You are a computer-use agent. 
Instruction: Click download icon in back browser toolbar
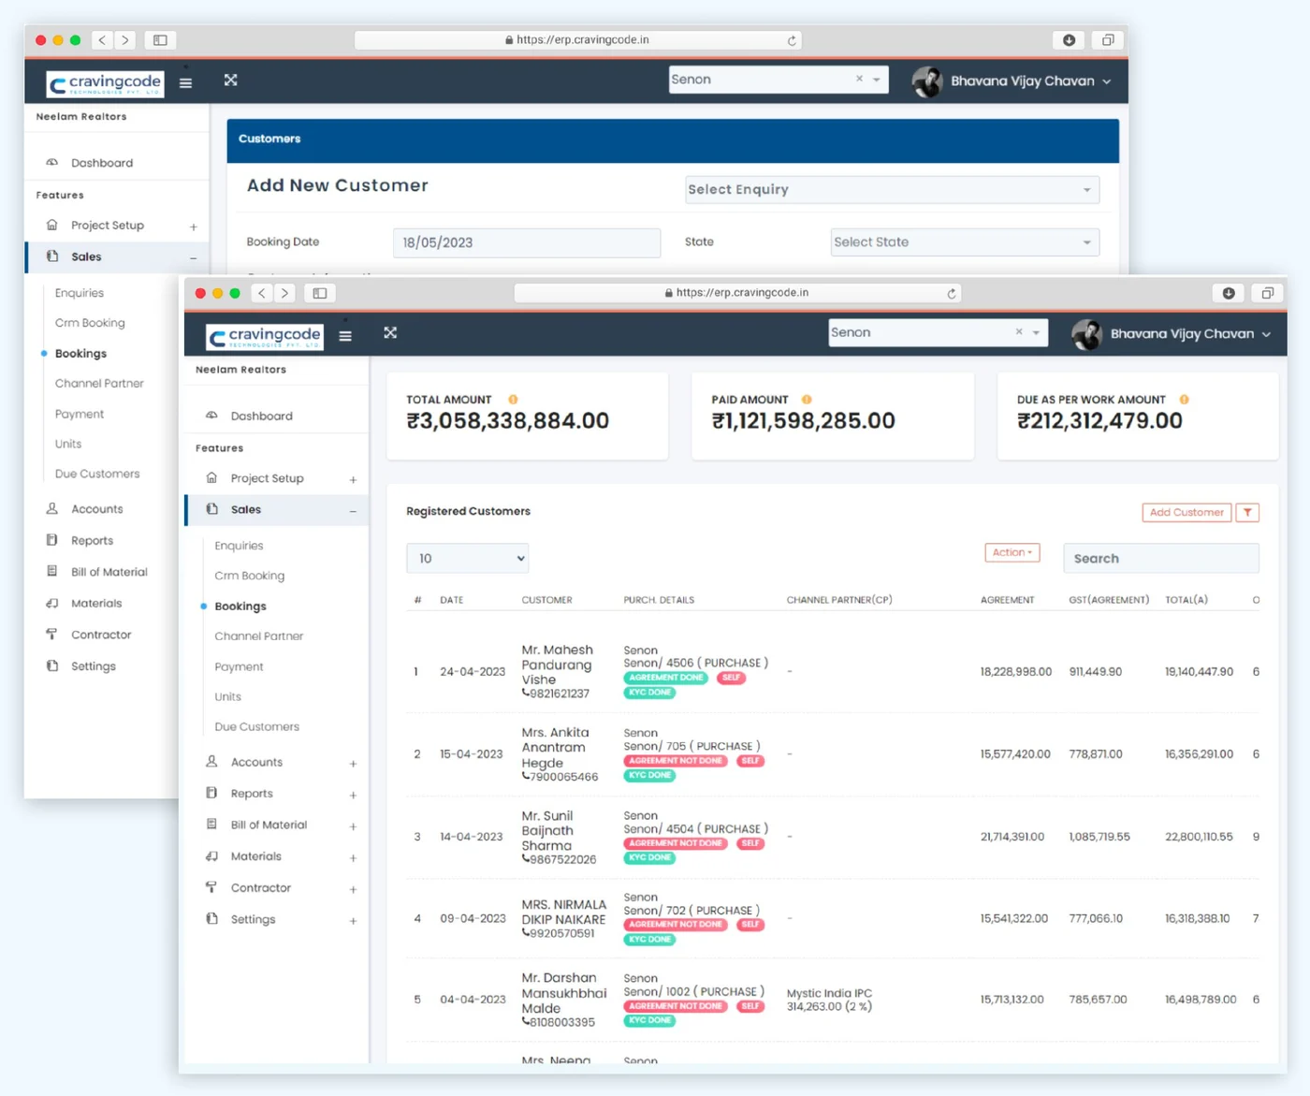click(1069, 40)
